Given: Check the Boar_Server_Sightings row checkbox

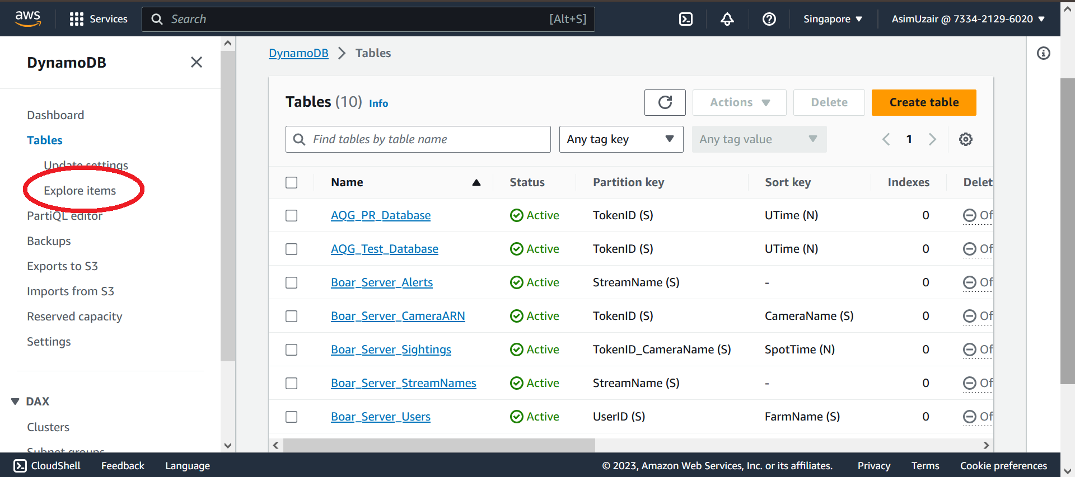Looking at the screenshot, I should tap(292, 350).
